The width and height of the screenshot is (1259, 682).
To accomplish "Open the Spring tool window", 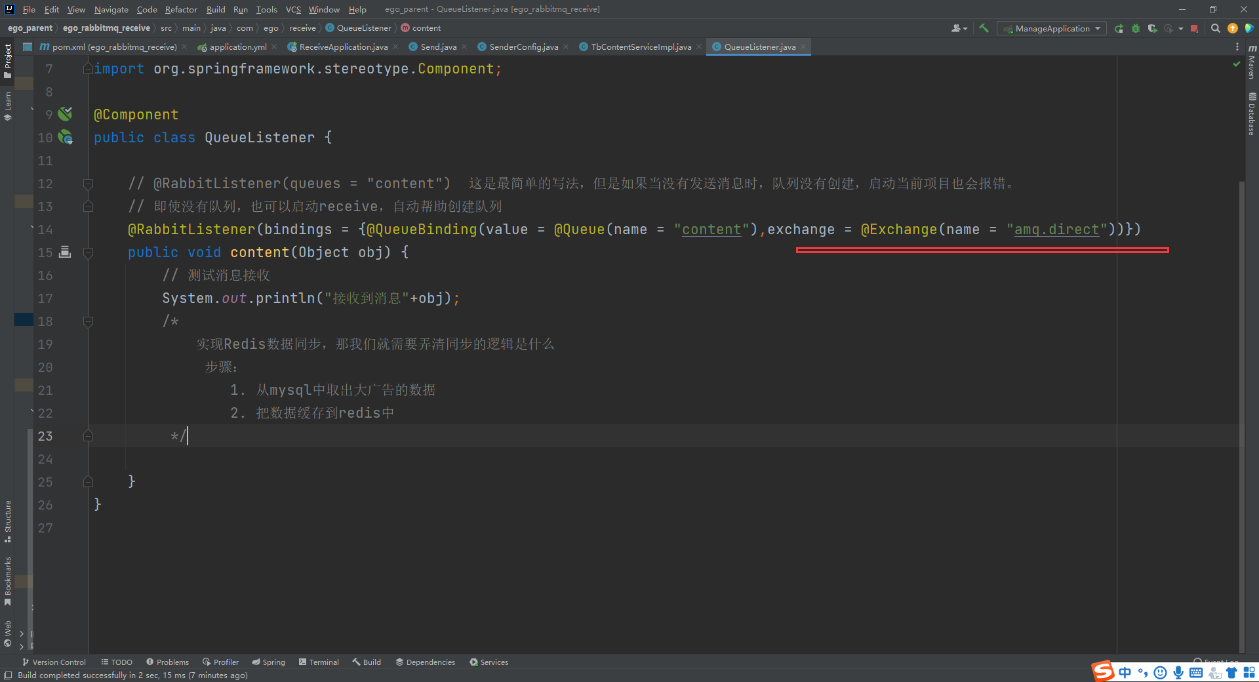I will pos(269,662).
